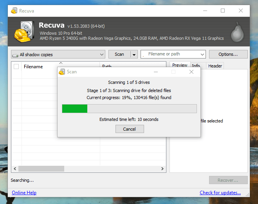Close the Scan dialog with X

tap(191, 72)
